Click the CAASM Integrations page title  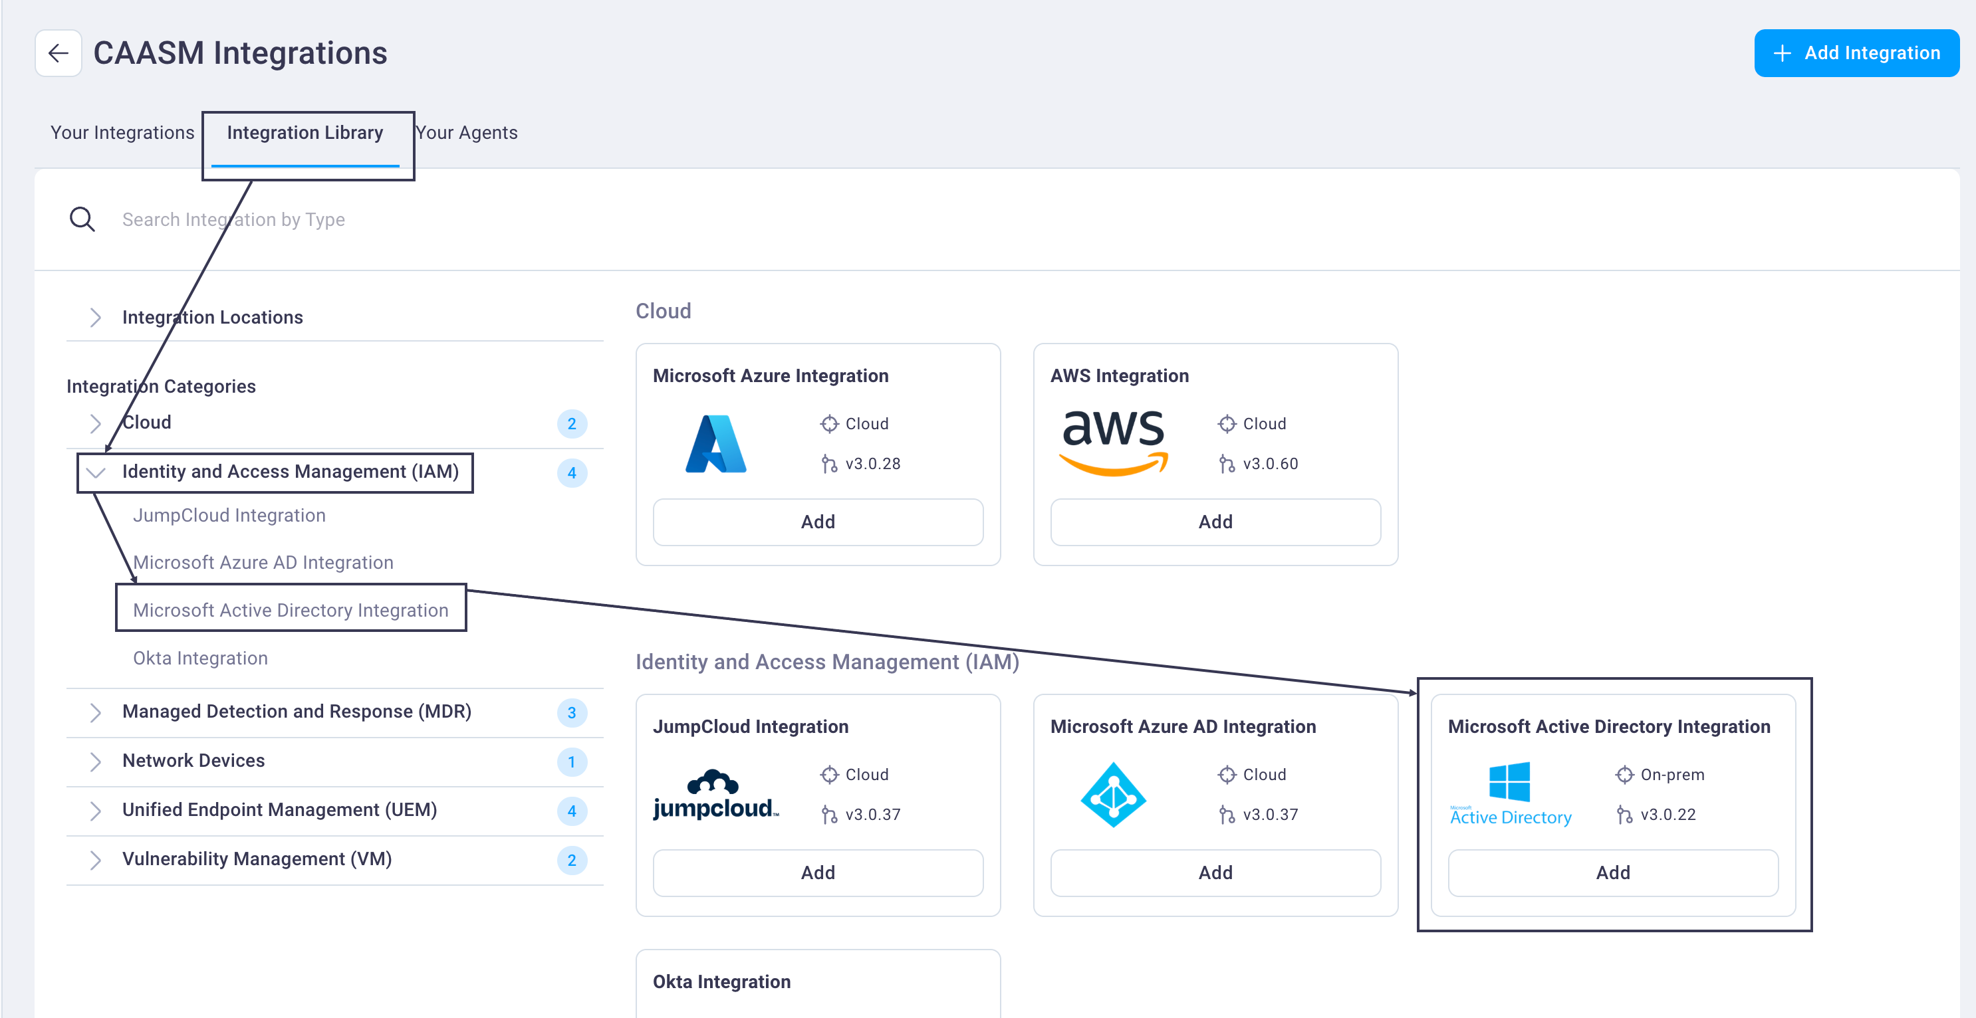click(240, 53)
